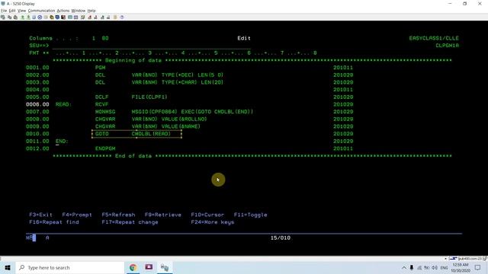488x274 pixels.
Task: Click the RCVF command
Action: [101, 104]
